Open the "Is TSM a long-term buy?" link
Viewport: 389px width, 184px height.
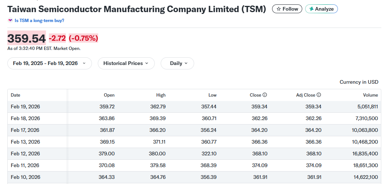39,21
